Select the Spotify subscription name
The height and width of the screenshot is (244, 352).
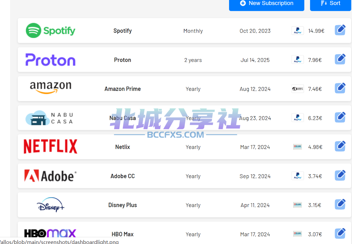[x=123, y=31]
